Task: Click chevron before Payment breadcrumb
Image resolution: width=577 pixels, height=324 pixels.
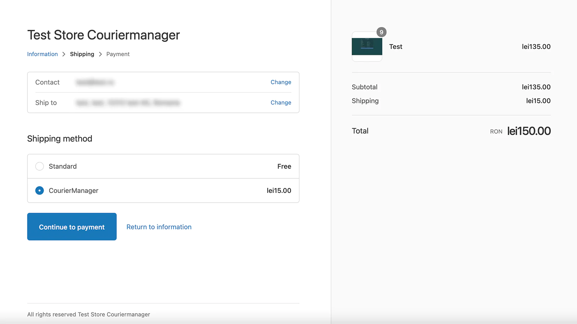Action: click(100, 54)
